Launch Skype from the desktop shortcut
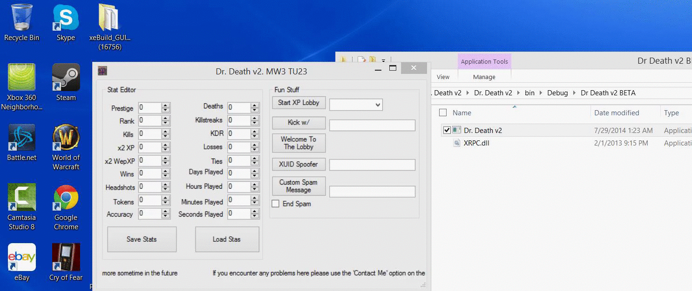The image size is (692, 291). coord(66,18)
